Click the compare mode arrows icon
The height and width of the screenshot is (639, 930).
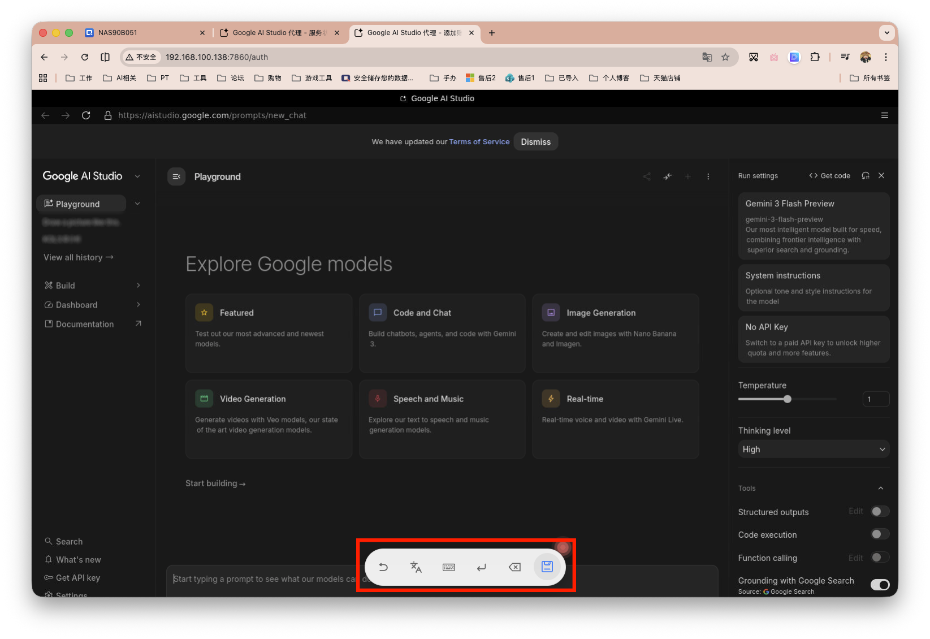(x=668, y=176)
